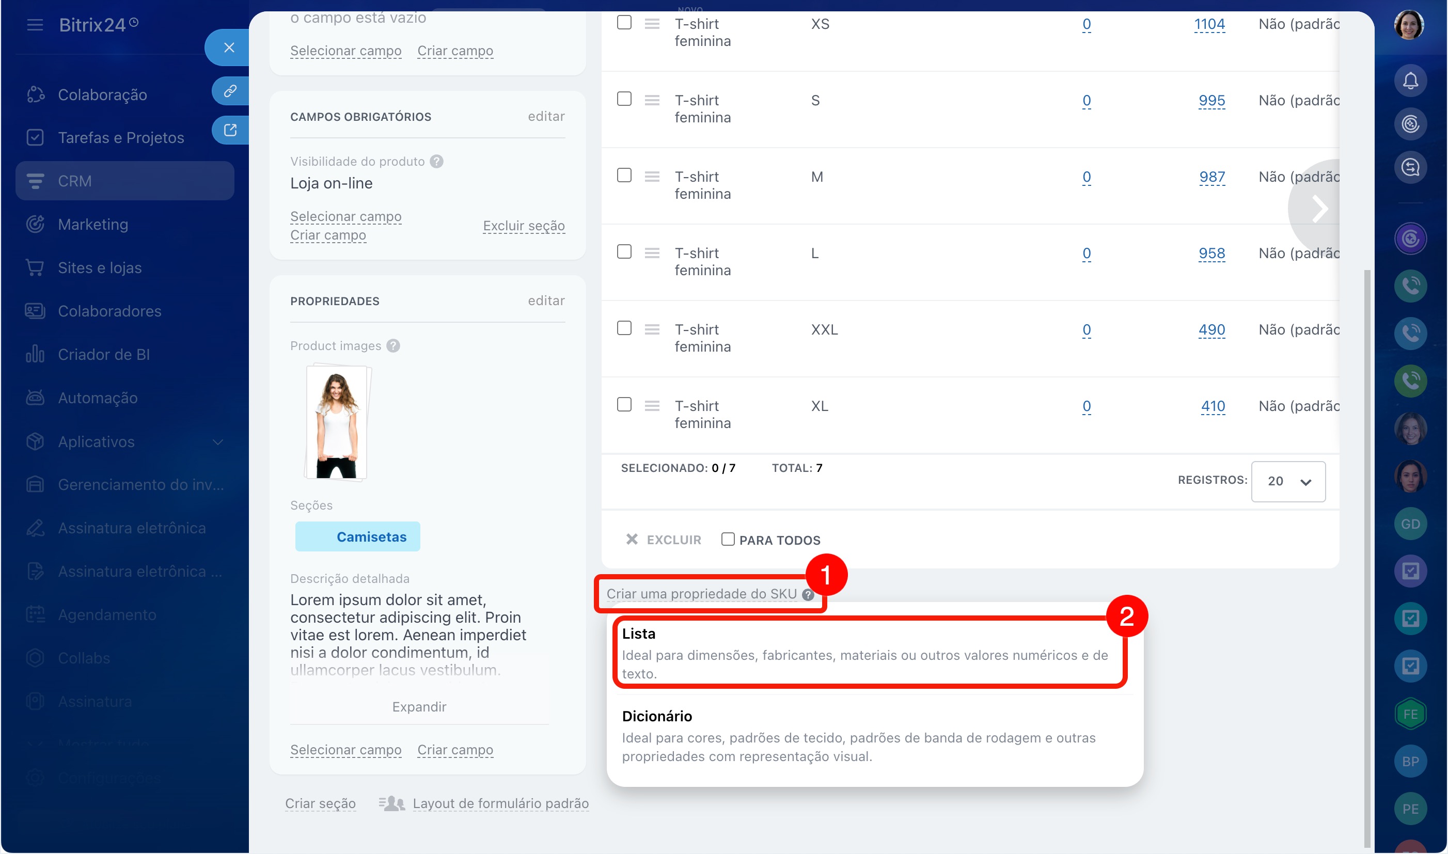Viewport: 1448px width, 854px height.
Task: Click help icon beside Criar uma propriedade do SKU
Action: pos(808,595)
